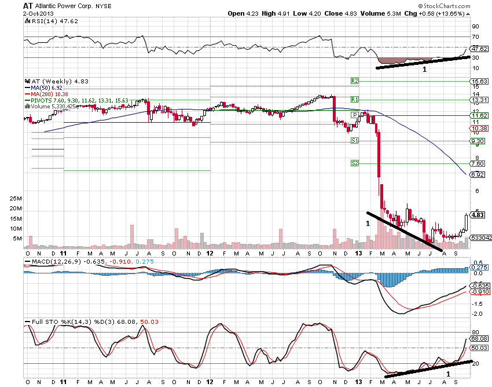Click the Open 4.23 quote value

tap(244, 13)
